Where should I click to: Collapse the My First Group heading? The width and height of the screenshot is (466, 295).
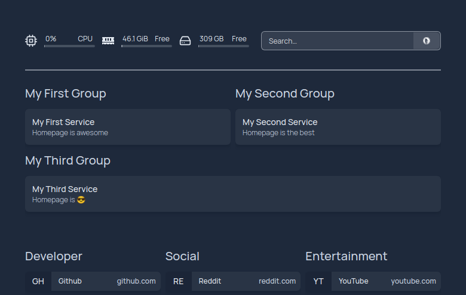tap(65, 93)
